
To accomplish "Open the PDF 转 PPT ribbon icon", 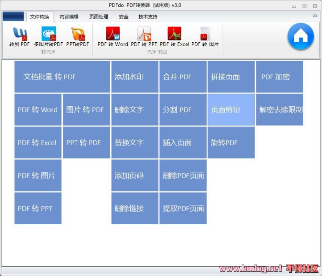I will tap(144, 37).
